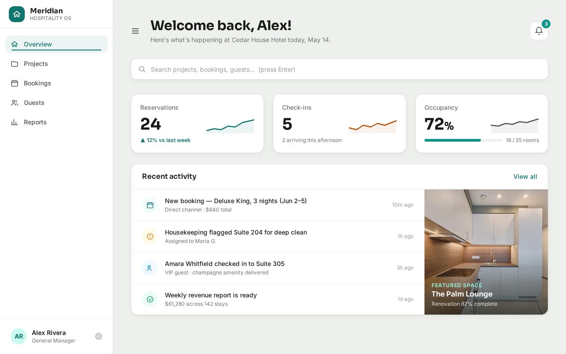The image size is (566, 354).
Task: Open the Reports page
Action: [x=56, y=122]
